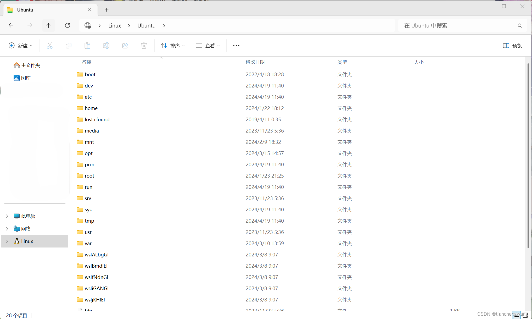Viewport: 532px width, 319px height.
Task: Click the vertical scrollbar thumb
Action: tap(528, 156)
